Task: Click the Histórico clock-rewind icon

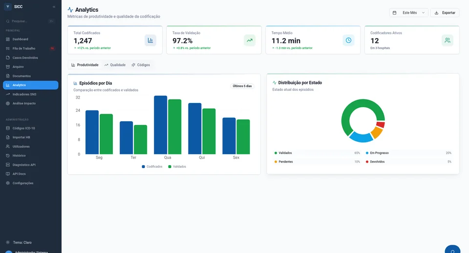Action: 8,155
